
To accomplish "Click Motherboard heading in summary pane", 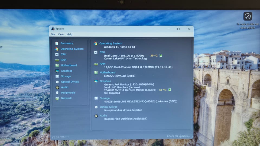I will click(x=108, y=72).
